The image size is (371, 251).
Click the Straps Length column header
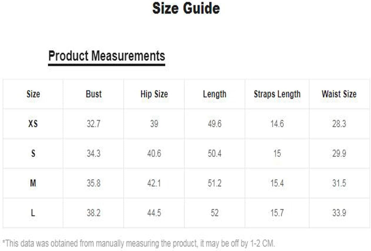pos(277,94)
